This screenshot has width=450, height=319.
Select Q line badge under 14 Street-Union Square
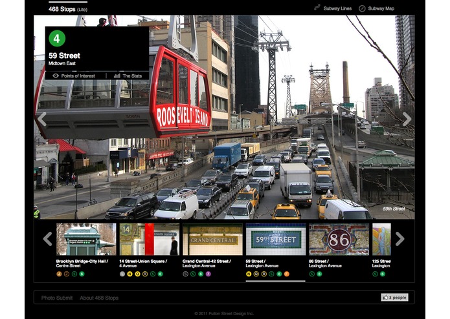(137, 274)
